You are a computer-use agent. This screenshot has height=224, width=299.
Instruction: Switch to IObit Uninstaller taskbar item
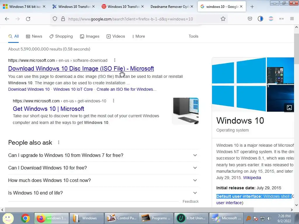[x=191, y=218]
